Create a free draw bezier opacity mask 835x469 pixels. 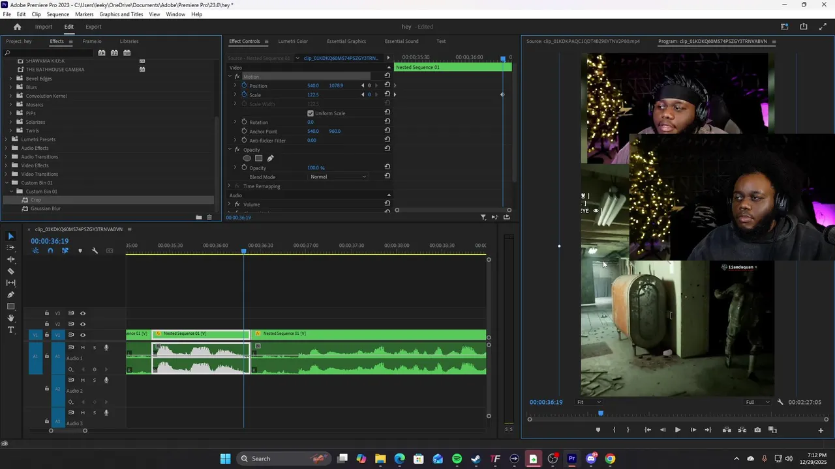pos(270,158)
